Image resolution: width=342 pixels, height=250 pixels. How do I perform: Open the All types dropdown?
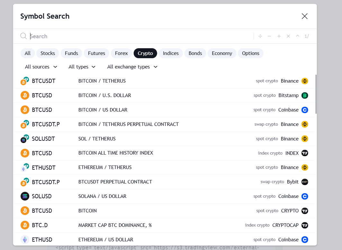[x=82, y=67]
